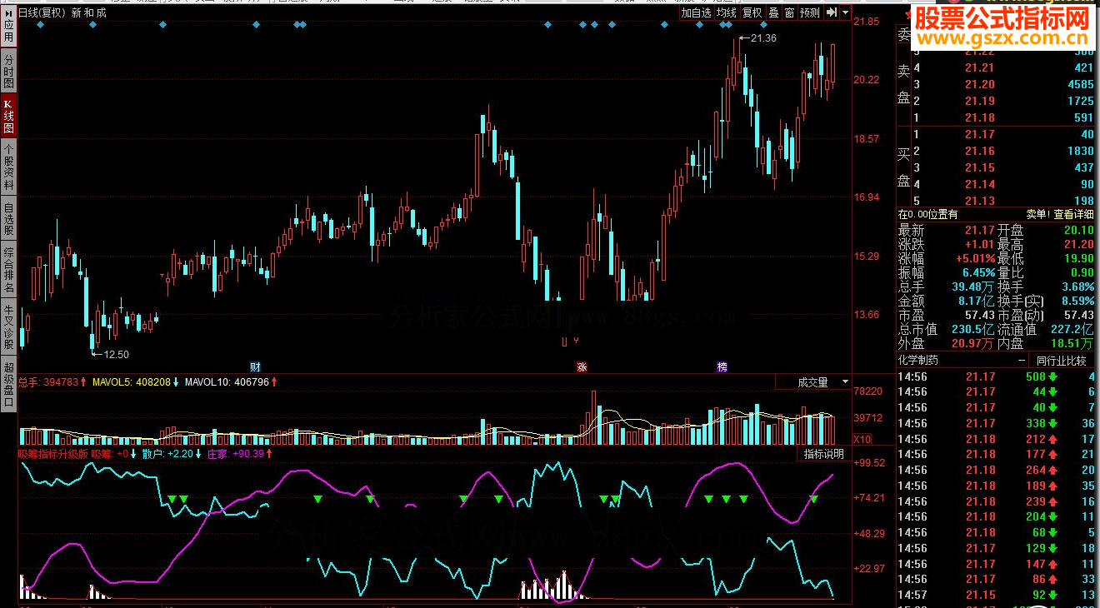The image size is (1100, 608).
Task: Click the 复权 adjustment button
Action: (752, 12)
